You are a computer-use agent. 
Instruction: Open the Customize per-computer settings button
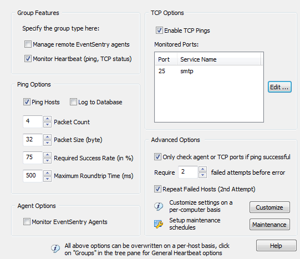coord(270,207)
